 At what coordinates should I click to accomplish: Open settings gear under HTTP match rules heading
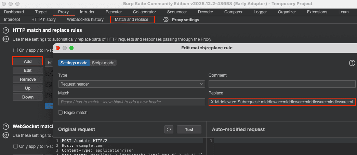click(6, 39)
